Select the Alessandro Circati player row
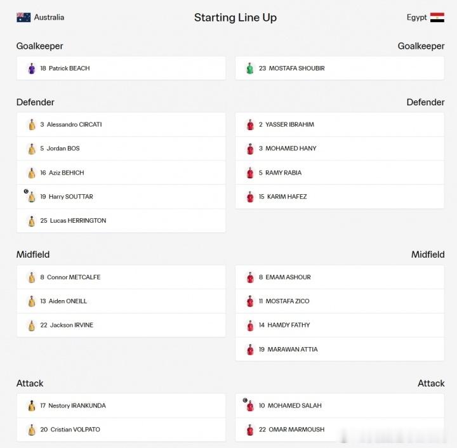The height and width of the screenshot is (448, 457). [121, 124]
